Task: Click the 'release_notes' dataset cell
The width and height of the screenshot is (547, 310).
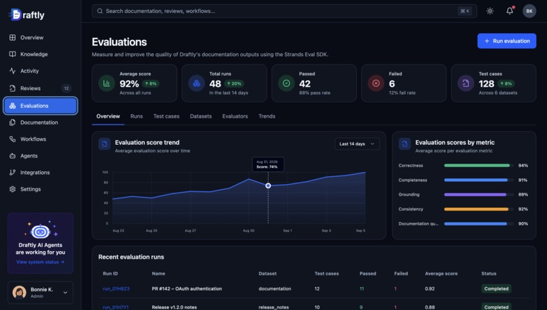Action: click(274, 307)
